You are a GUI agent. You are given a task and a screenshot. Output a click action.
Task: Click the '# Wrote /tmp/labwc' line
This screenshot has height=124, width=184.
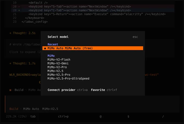25,44
